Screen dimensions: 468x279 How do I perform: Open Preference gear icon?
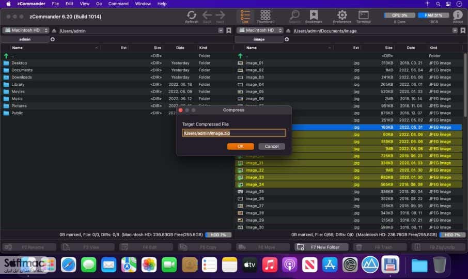(x=342, y=17)
